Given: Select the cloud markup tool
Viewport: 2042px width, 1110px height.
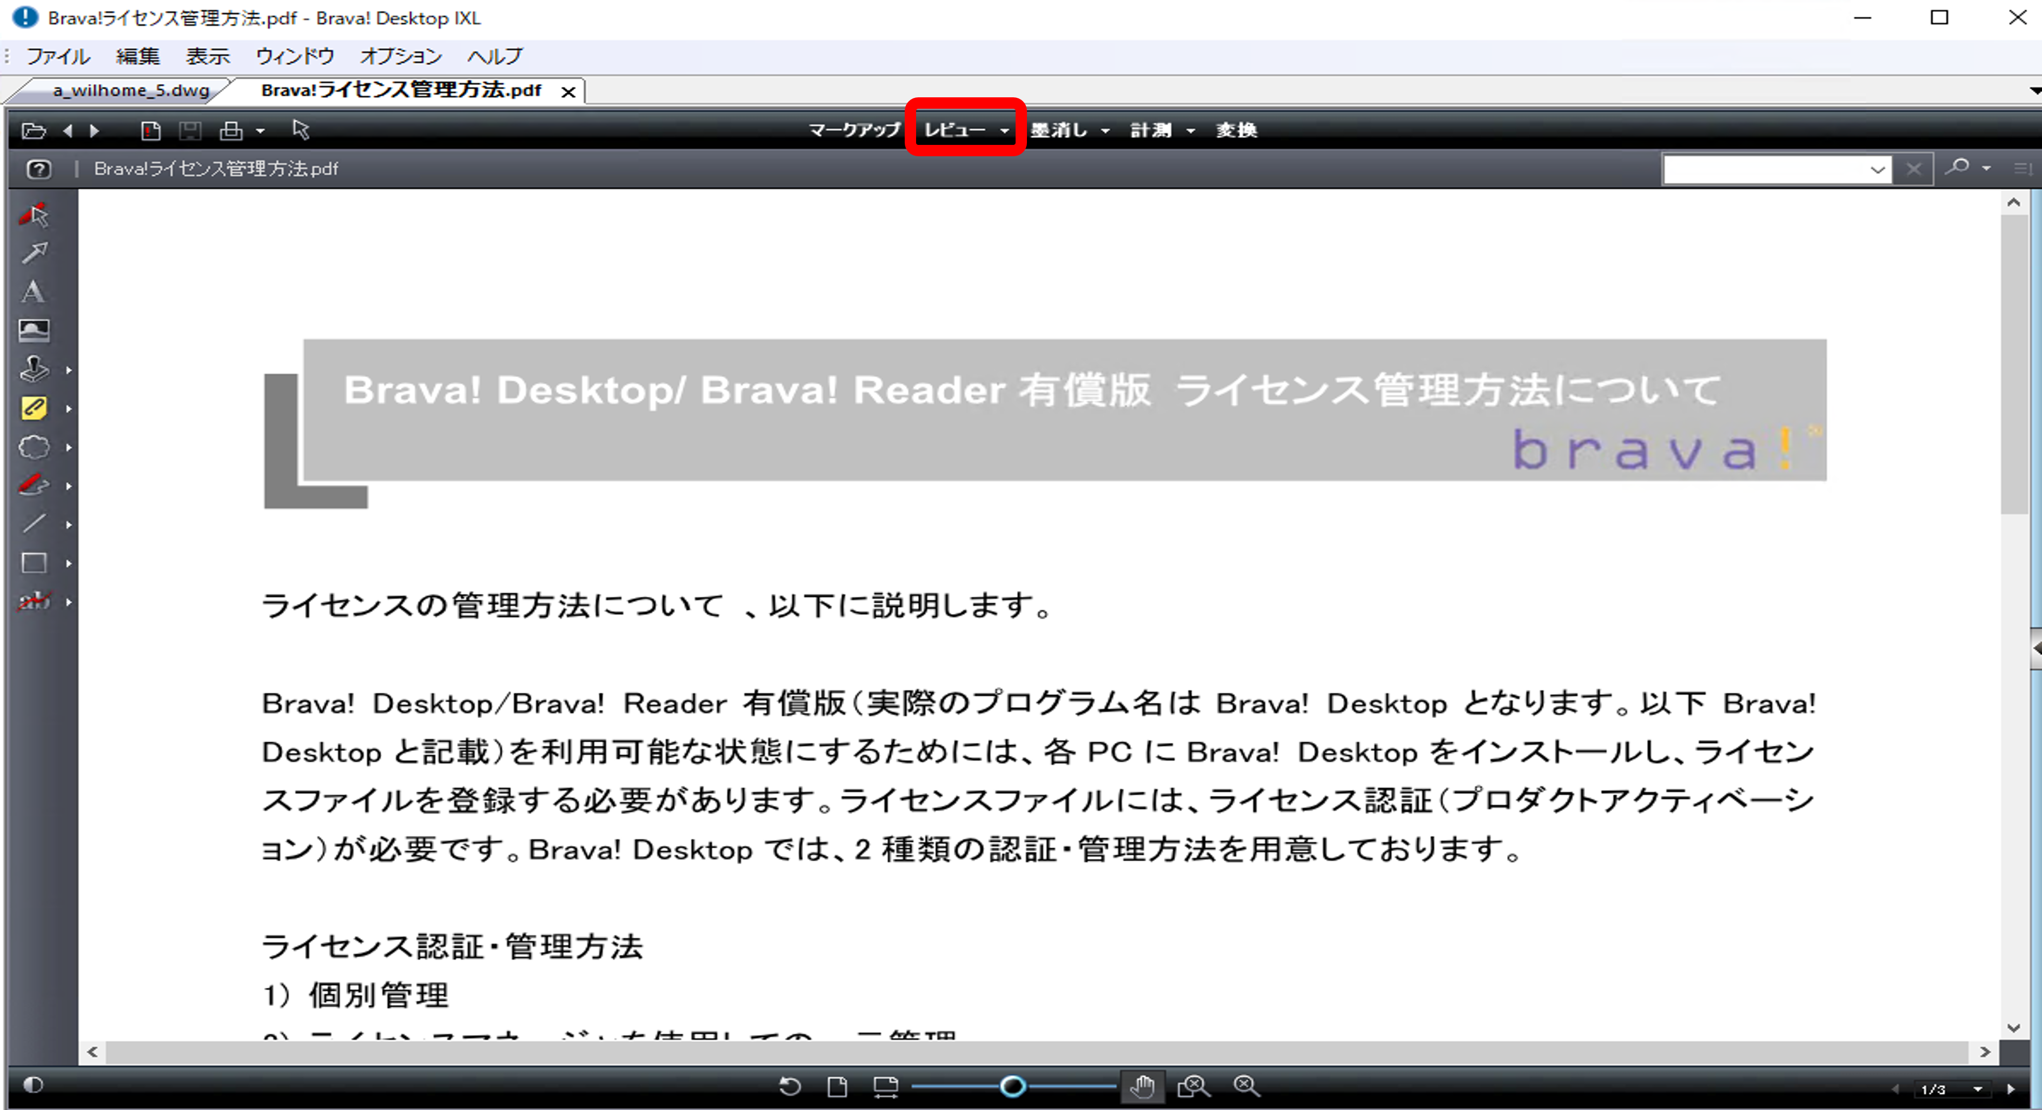Looking at the screenshot, I should (34, 447).
